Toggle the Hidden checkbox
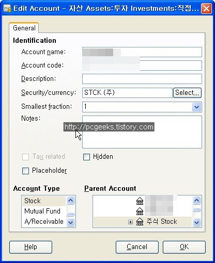215x263 pixels. (x=86, y=157)
